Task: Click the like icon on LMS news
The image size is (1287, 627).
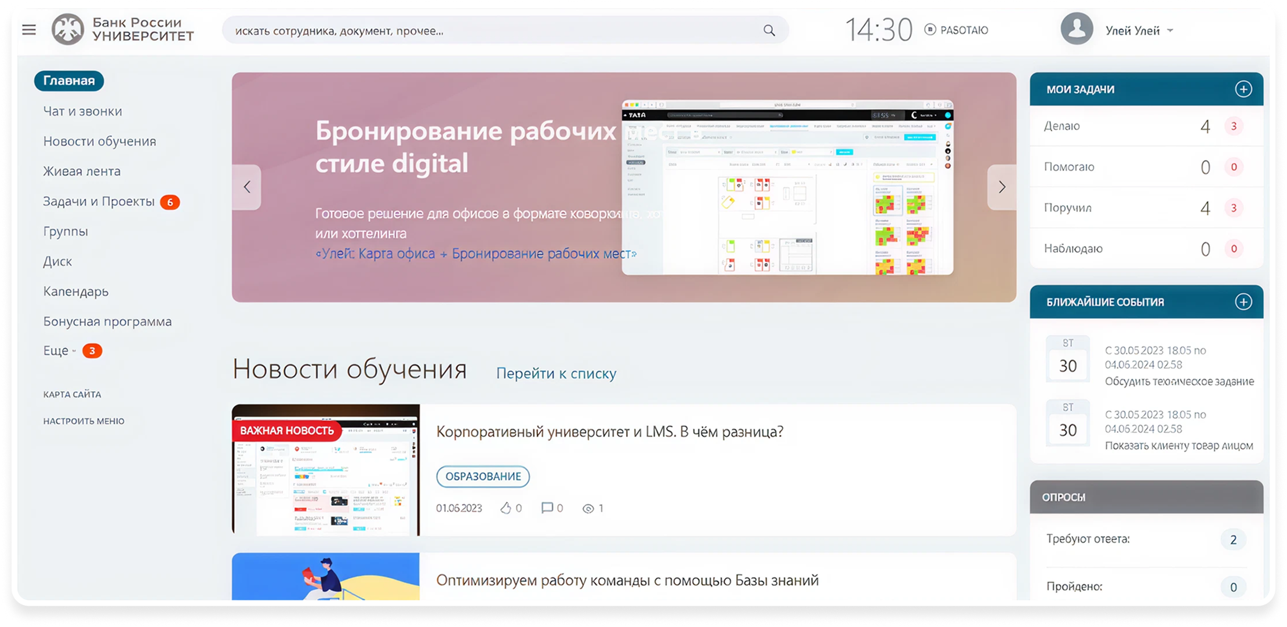Action: coord(506,508)
